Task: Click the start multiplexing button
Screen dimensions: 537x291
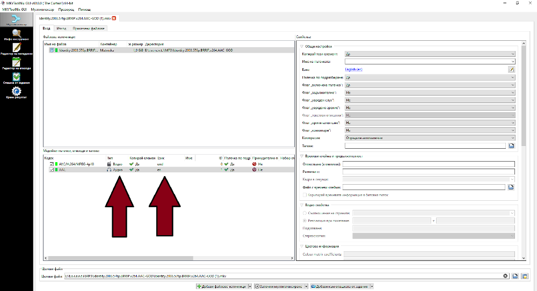Action: pyautogui.click(x=279, y=287)
